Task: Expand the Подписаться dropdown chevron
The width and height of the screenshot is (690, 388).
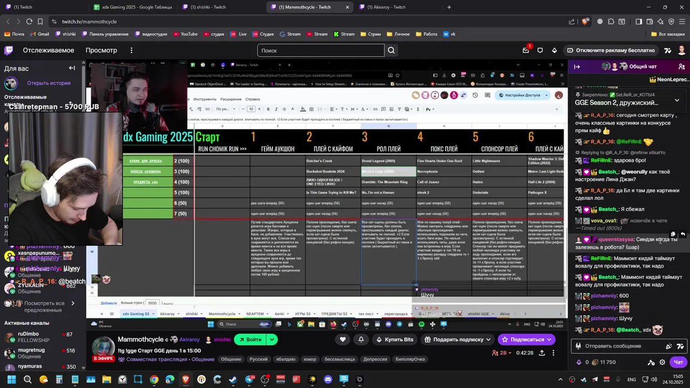Action: coord(549,339)
